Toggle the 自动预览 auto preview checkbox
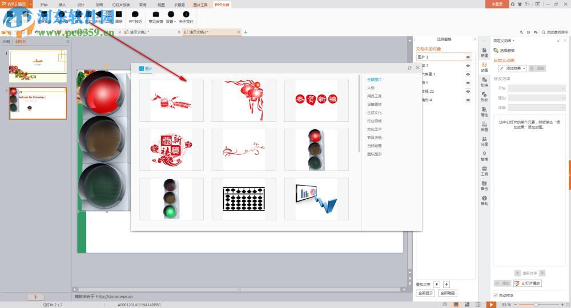Viewport: 571px width, 308px height. pyautogui.click(x=496, y=295)
